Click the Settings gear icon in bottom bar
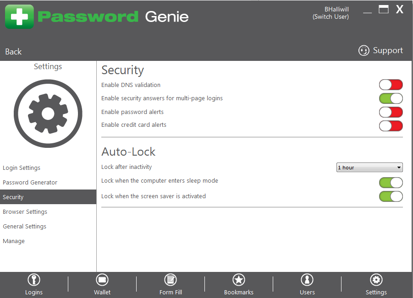Viewport: 413px width, 298px height. click(376, 280)
